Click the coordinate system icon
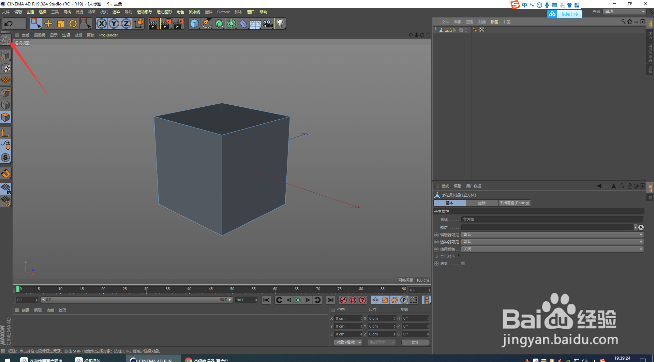Screen dimensions: 654x362 (139, 24)
